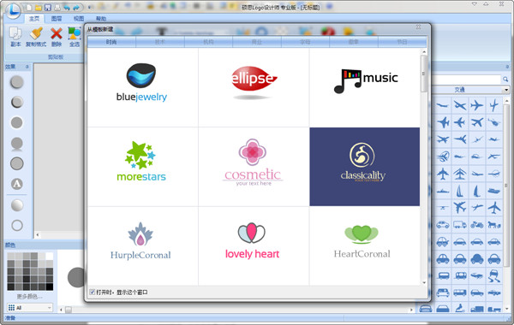
Task: Select the red ellipse logo template
Action: tap(254, 88)
